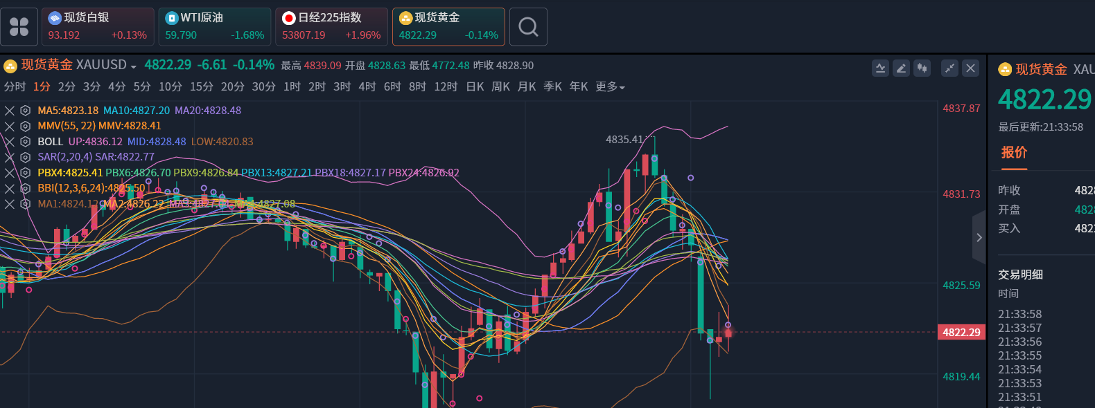Click the search magnifier icon
This screenshot has height=408, width=1095.
click(x=528, y=27)
